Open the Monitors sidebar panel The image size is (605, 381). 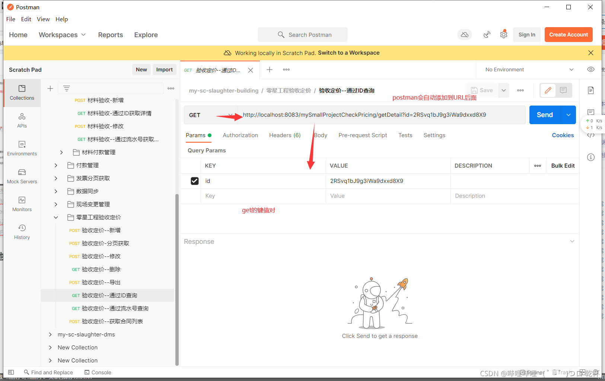pyautogui.click(x=22, y=204)
